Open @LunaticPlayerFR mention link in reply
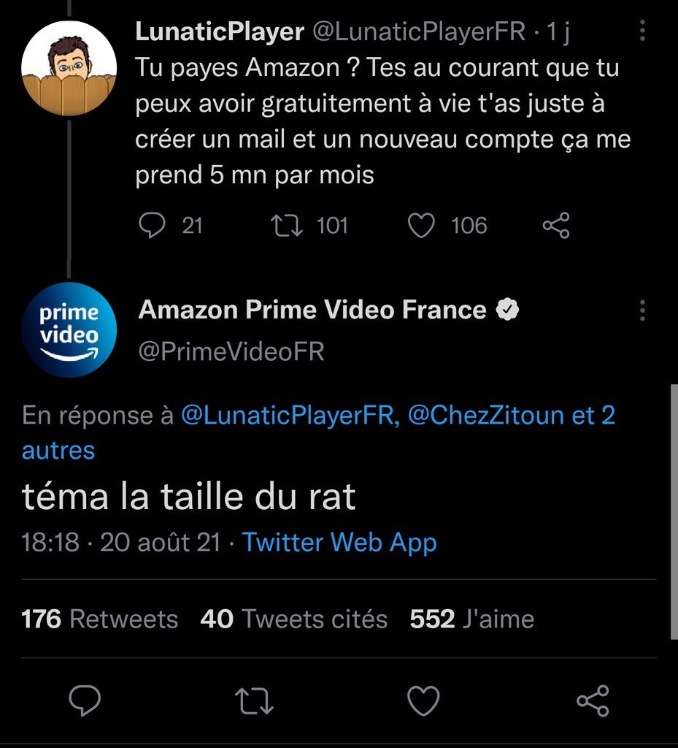The height and width of the screenshot is (748, 678). click(x=290, y=416)
